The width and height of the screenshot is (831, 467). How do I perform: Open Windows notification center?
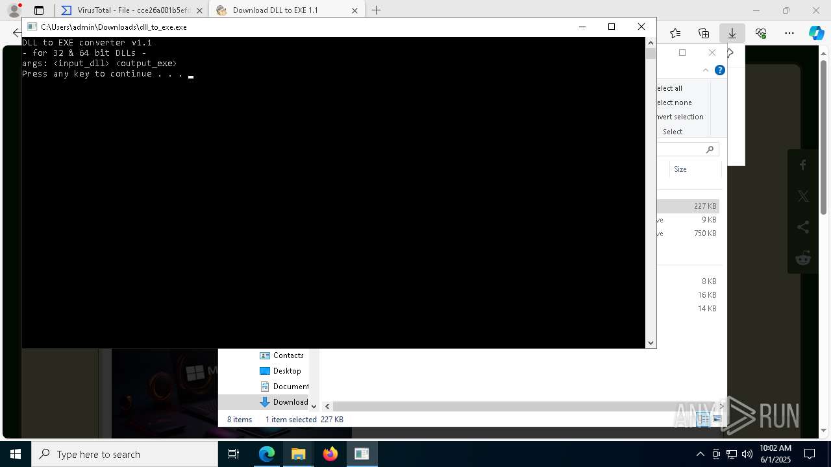point(810,454)
